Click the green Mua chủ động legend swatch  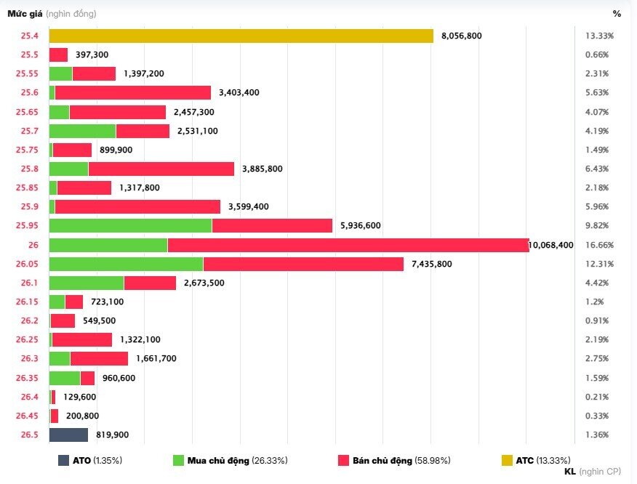pos(178,460)
